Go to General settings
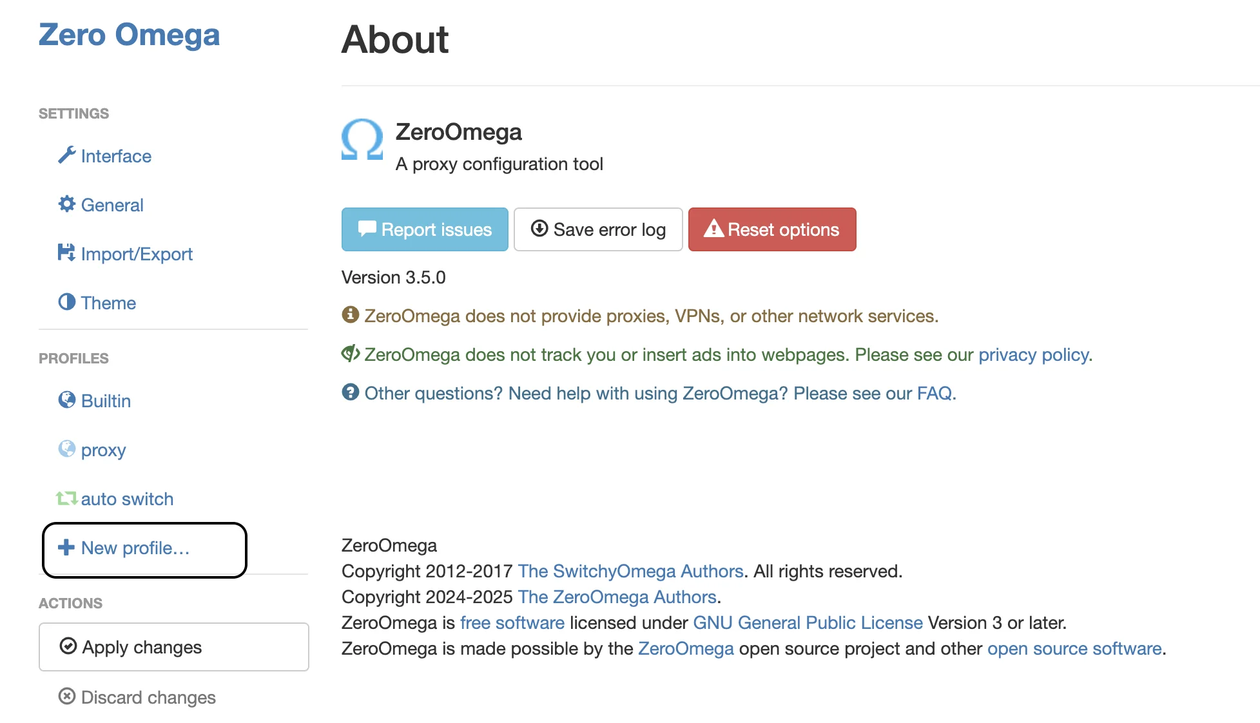This screenshot has height=723, width=1260. (x=112, y=205)
